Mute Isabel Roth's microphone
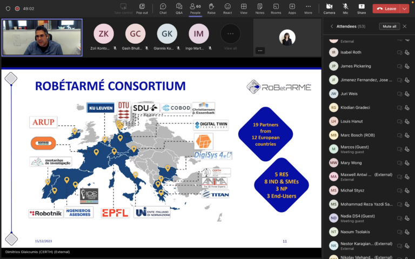Viewport: 415px width, 259px height. [407, 52]
